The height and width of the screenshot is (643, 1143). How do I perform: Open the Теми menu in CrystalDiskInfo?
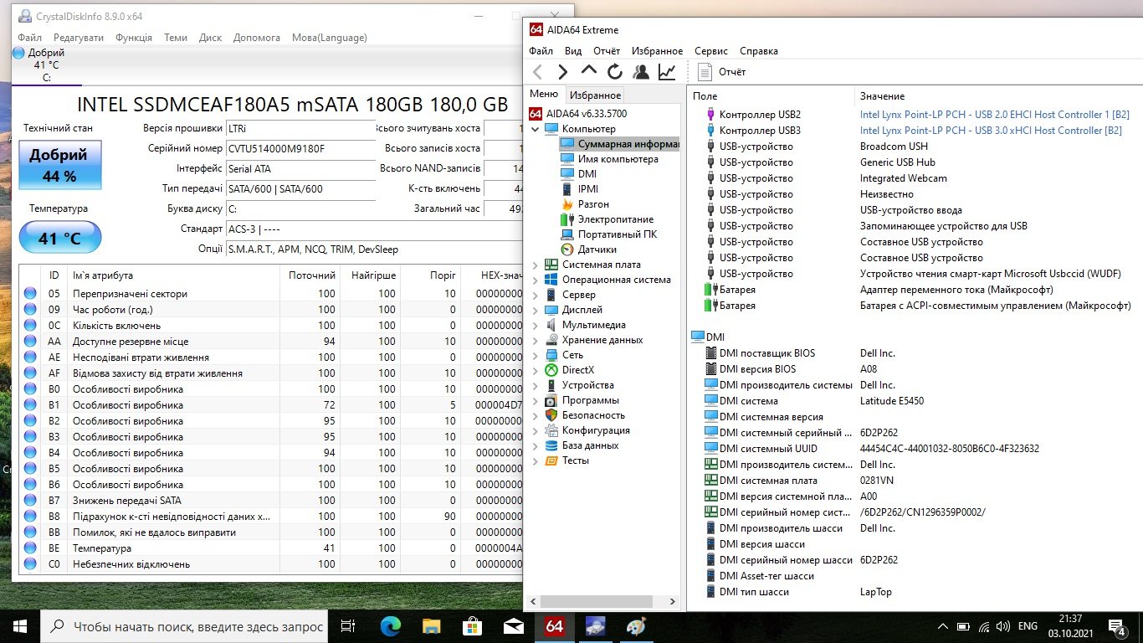click(176, 38)
